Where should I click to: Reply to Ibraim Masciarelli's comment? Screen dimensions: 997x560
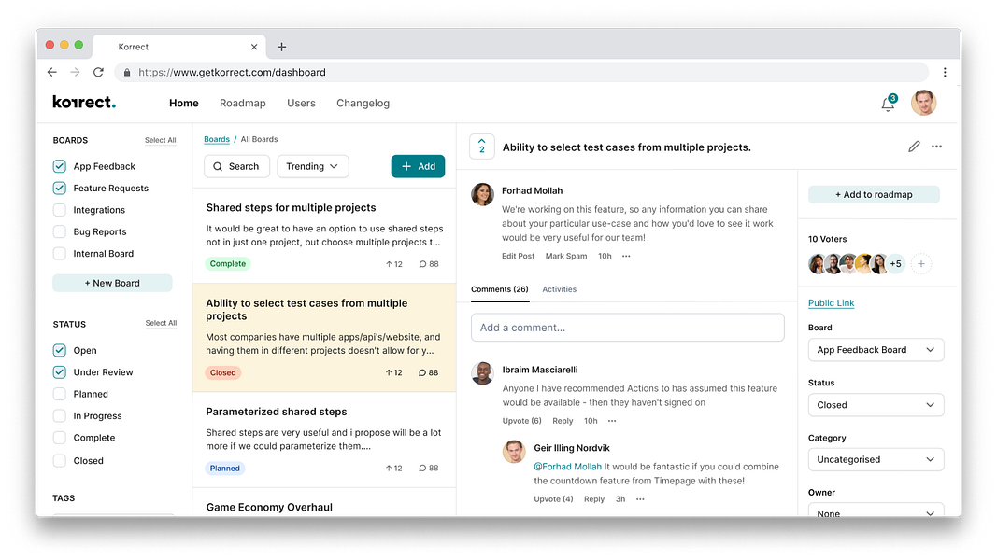pyautogui.click(x=563, y=421)
